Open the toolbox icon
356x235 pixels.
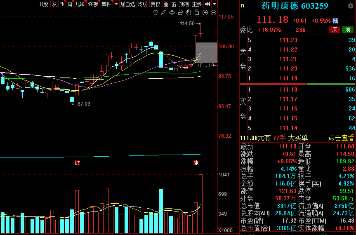(180, 13)
